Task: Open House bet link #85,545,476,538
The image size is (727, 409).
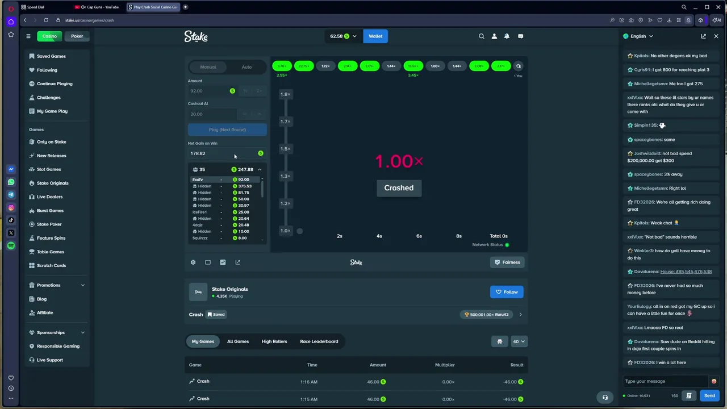Action: 686,272
